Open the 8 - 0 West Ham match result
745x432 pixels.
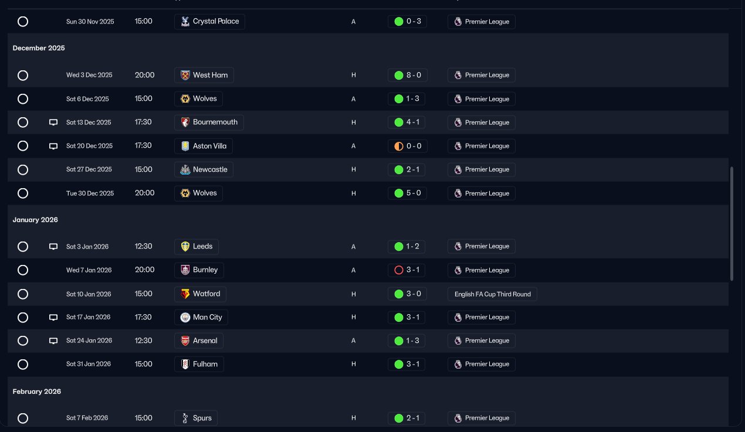click(408, 75)
